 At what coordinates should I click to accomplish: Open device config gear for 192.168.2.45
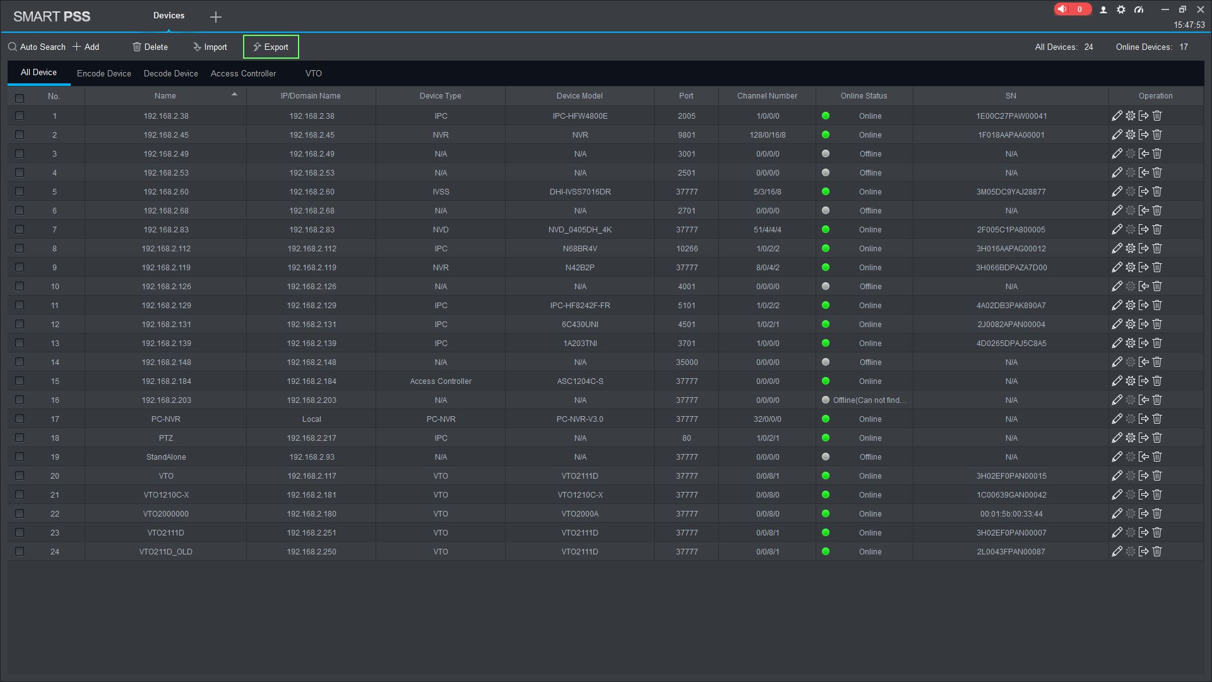tap(1130, 135)
